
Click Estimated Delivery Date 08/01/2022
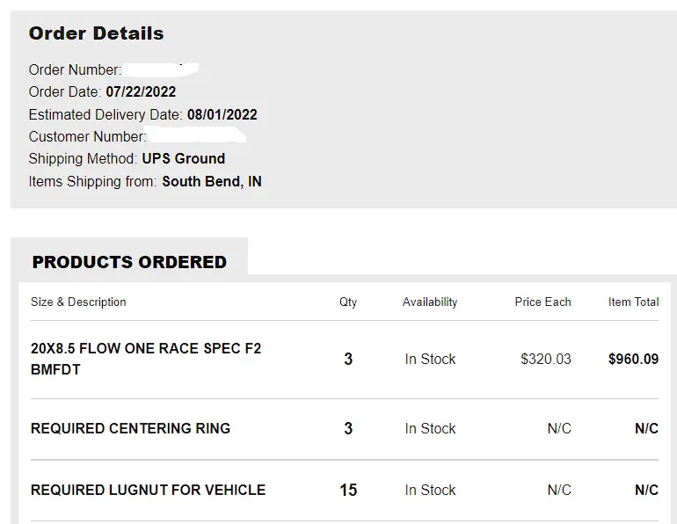point(222,114)
